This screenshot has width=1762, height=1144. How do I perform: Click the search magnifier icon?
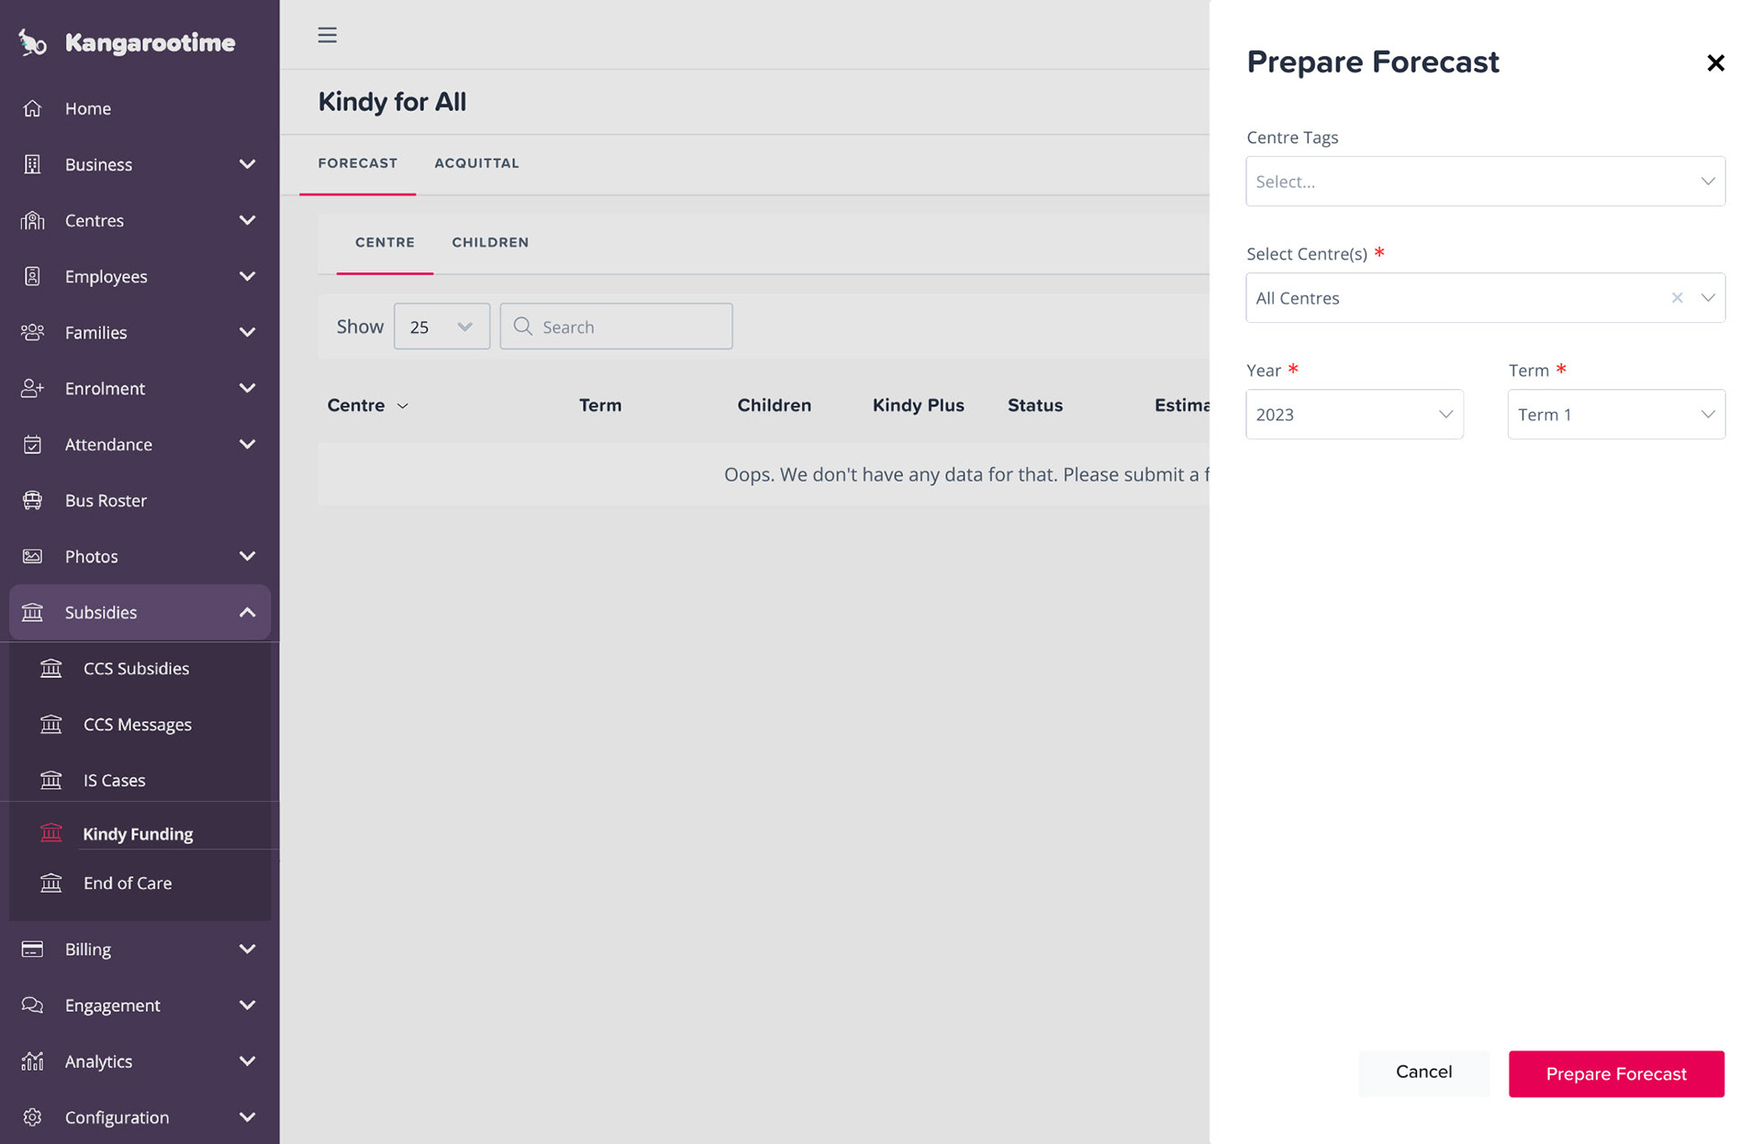pos(522,326)
